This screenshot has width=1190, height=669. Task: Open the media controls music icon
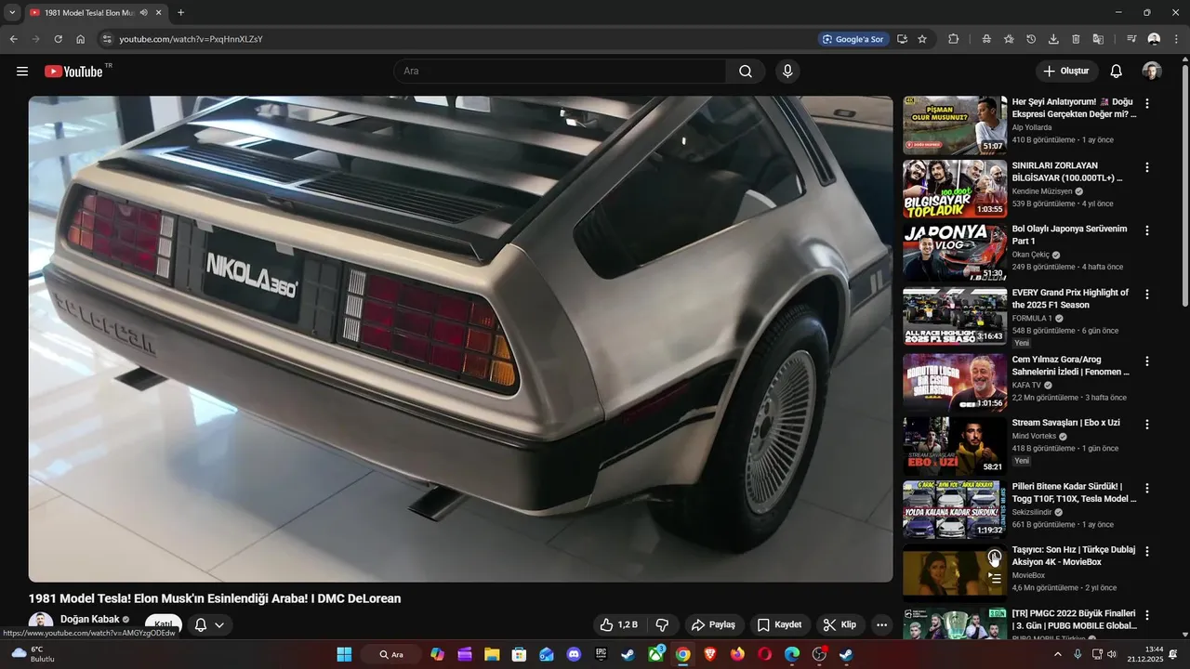[1131, 39]
